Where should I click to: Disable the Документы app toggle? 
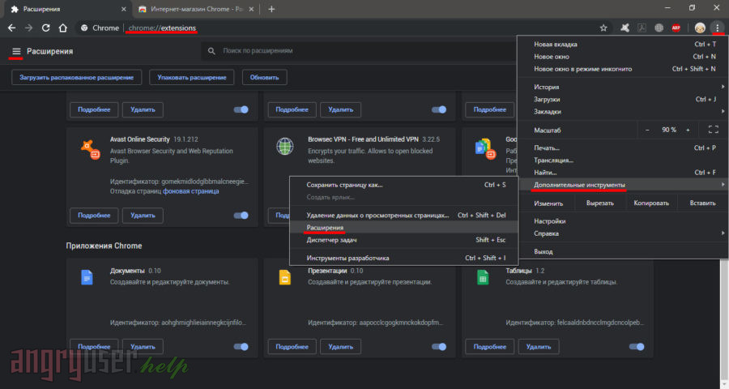click(241, 347)
